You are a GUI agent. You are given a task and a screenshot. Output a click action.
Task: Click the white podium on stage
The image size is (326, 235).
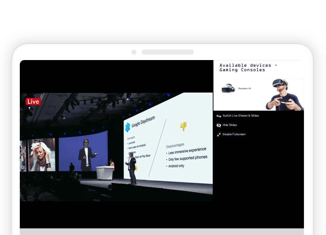105,173
